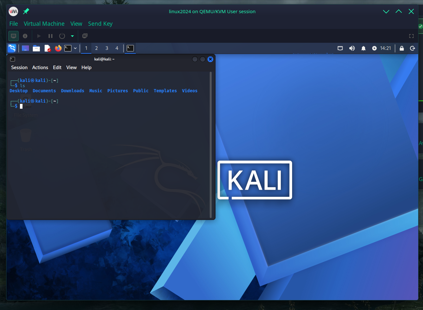Close the kali@kali terminal window

tap(210, 59)
